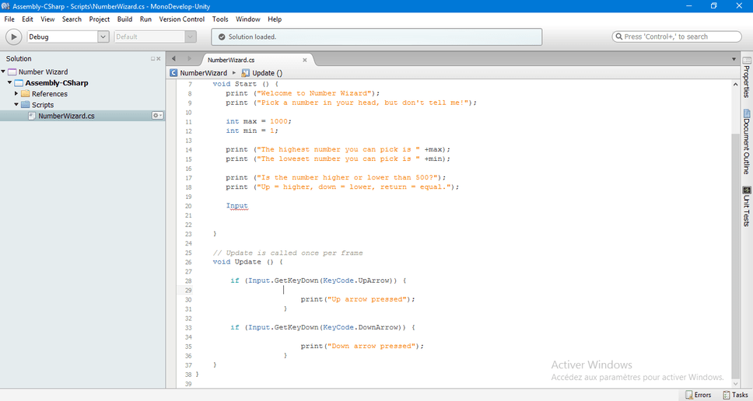
Task: Close the Solution pad
Action: [x=159, y=58]
